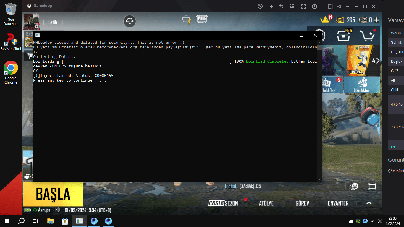Click the lightning bolt boost icon in Gameloop
This screenshot has height=227, width=404.
[x=271, y=6]
